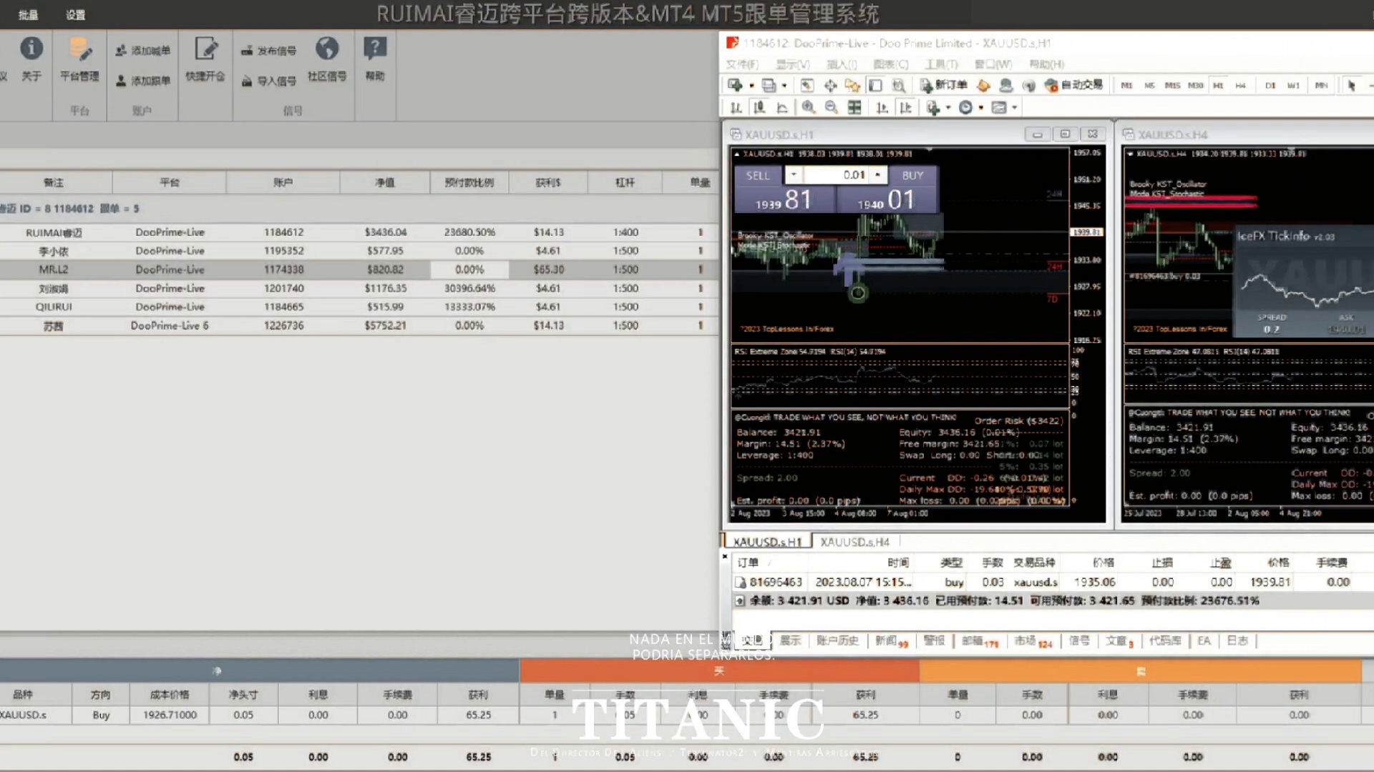This screenshot has height=772, width=1374.
Task: Open the 关于 (About) info icon
Action: click(x=31, y=49)
